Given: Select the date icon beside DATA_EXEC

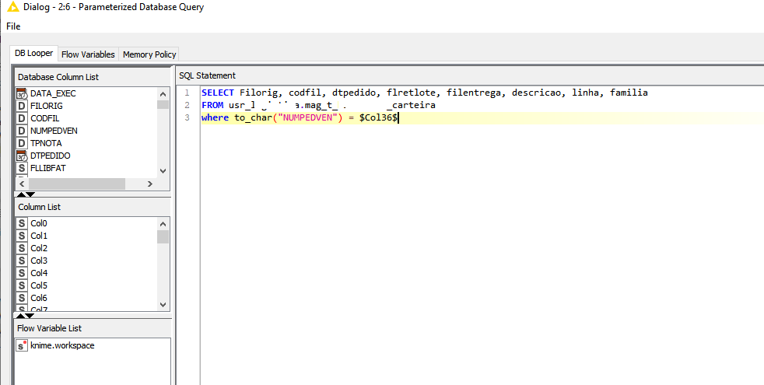Looking at the screenshot, I should (22, 93).
